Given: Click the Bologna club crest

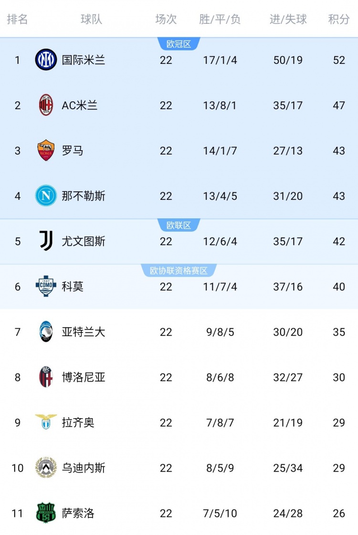Looking at the screenshot, I should (46, 377).
